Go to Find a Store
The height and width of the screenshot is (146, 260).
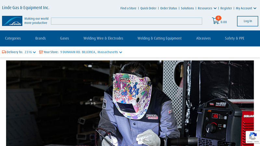[x=128, y=8]
